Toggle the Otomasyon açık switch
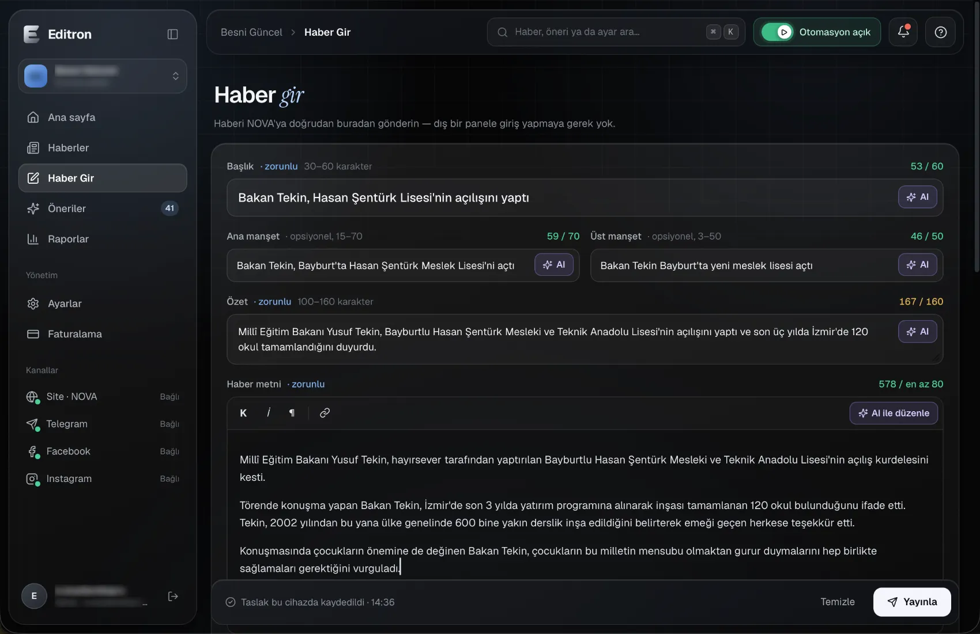This screenshot has height=634, width=980. pos(777,32)
